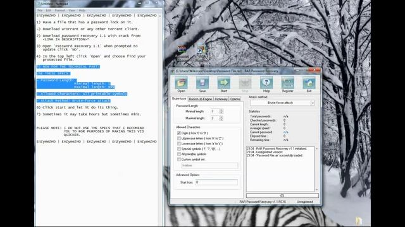The height and width of the screenshot is (227, 405).
Task: Check the All printable symbols option
Action: pyautogui.click(x=178, y=154)
